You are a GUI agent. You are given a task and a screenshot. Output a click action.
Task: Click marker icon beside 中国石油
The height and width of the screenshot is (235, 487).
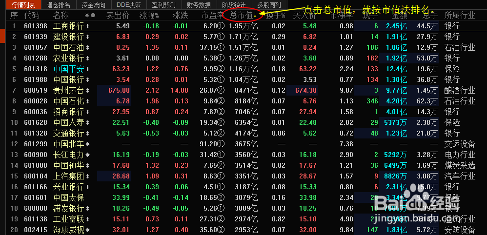click(x=87, y=48)
